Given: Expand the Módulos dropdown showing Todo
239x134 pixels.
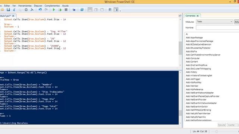Looking at the screenshot, I should pos(215,22).
